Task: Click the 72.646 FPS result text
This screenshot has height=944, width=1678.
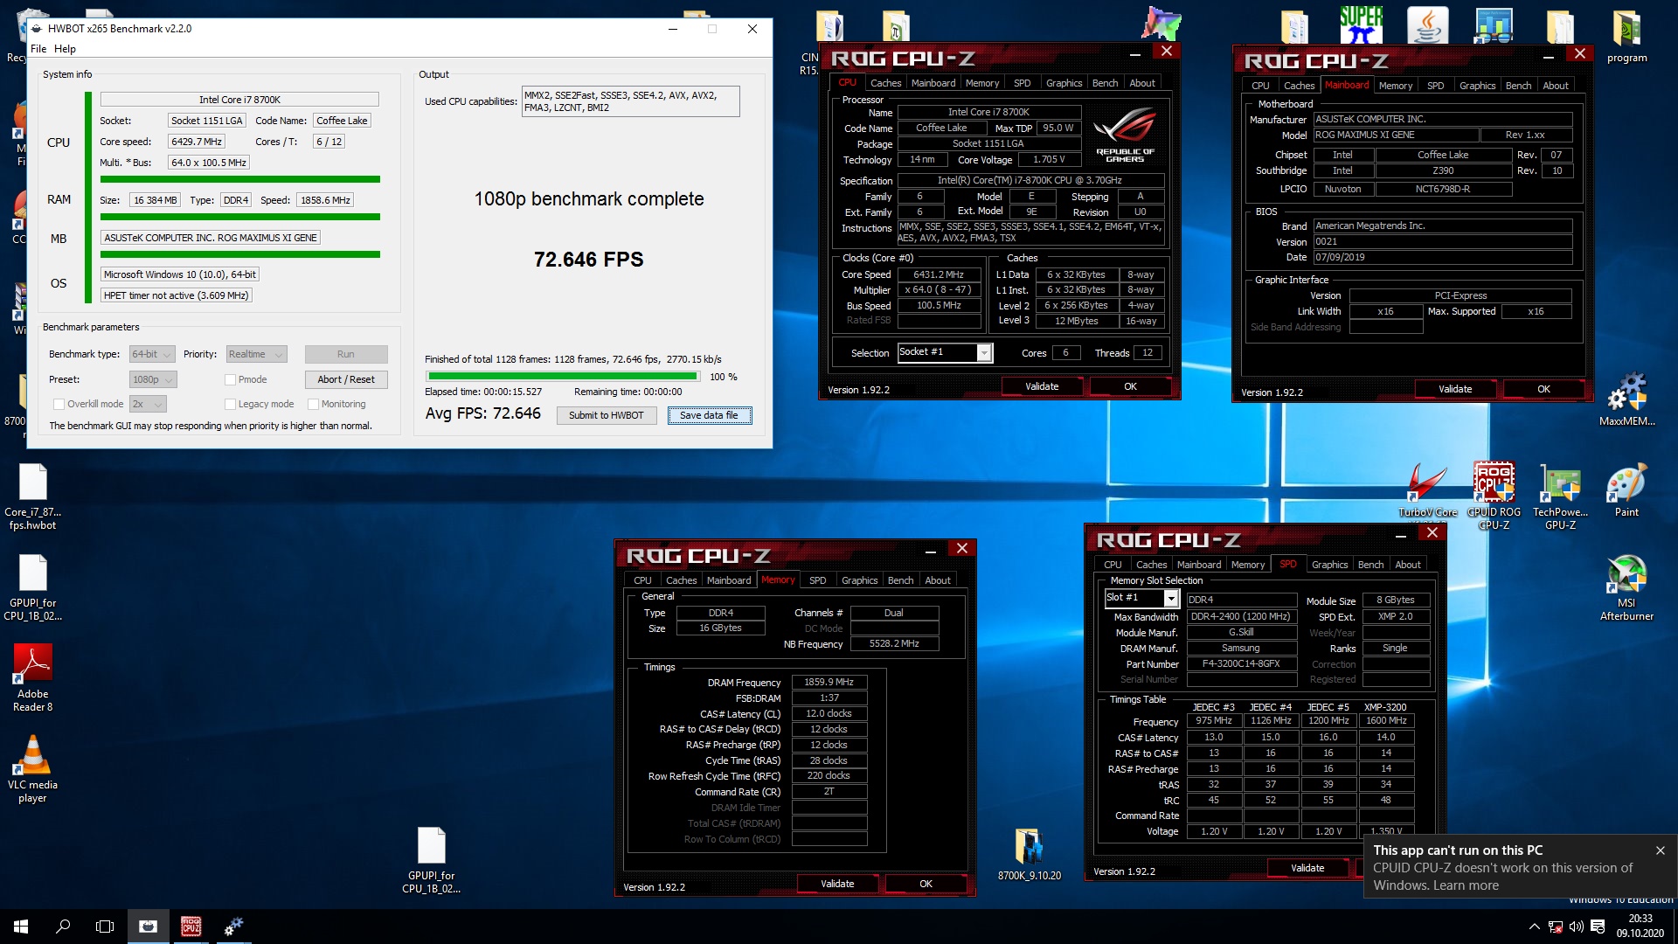Action: [588, 260]
